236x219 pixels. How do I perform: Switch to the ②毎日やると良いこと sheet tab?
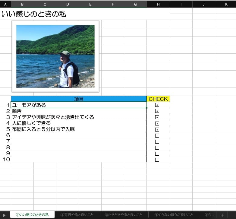pyautogui.click(x=77, y=215)
